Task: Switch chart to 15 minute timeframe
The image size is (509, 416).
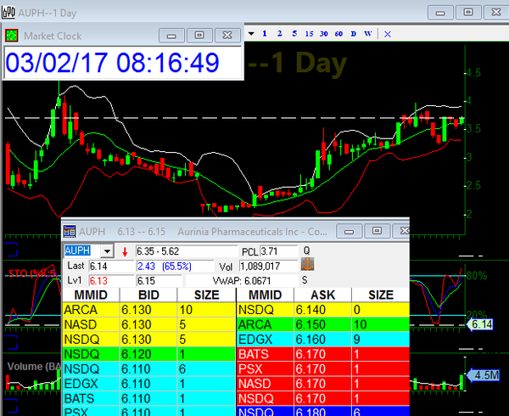Action: tap(308, 34)
